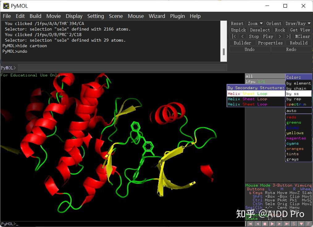313x227 pixels.
Task: Open the Wizard menu
Action: tap(157, 16)
